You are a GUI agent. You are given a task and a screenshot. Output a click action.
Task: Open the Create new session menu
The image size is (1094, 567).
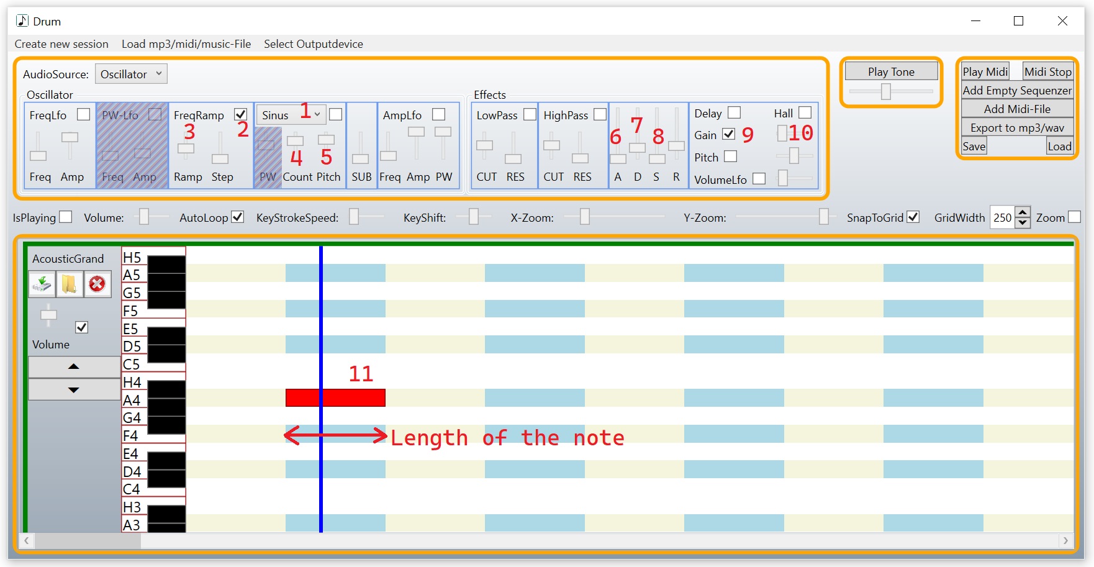pyautogui.click(x=61, y=44)
